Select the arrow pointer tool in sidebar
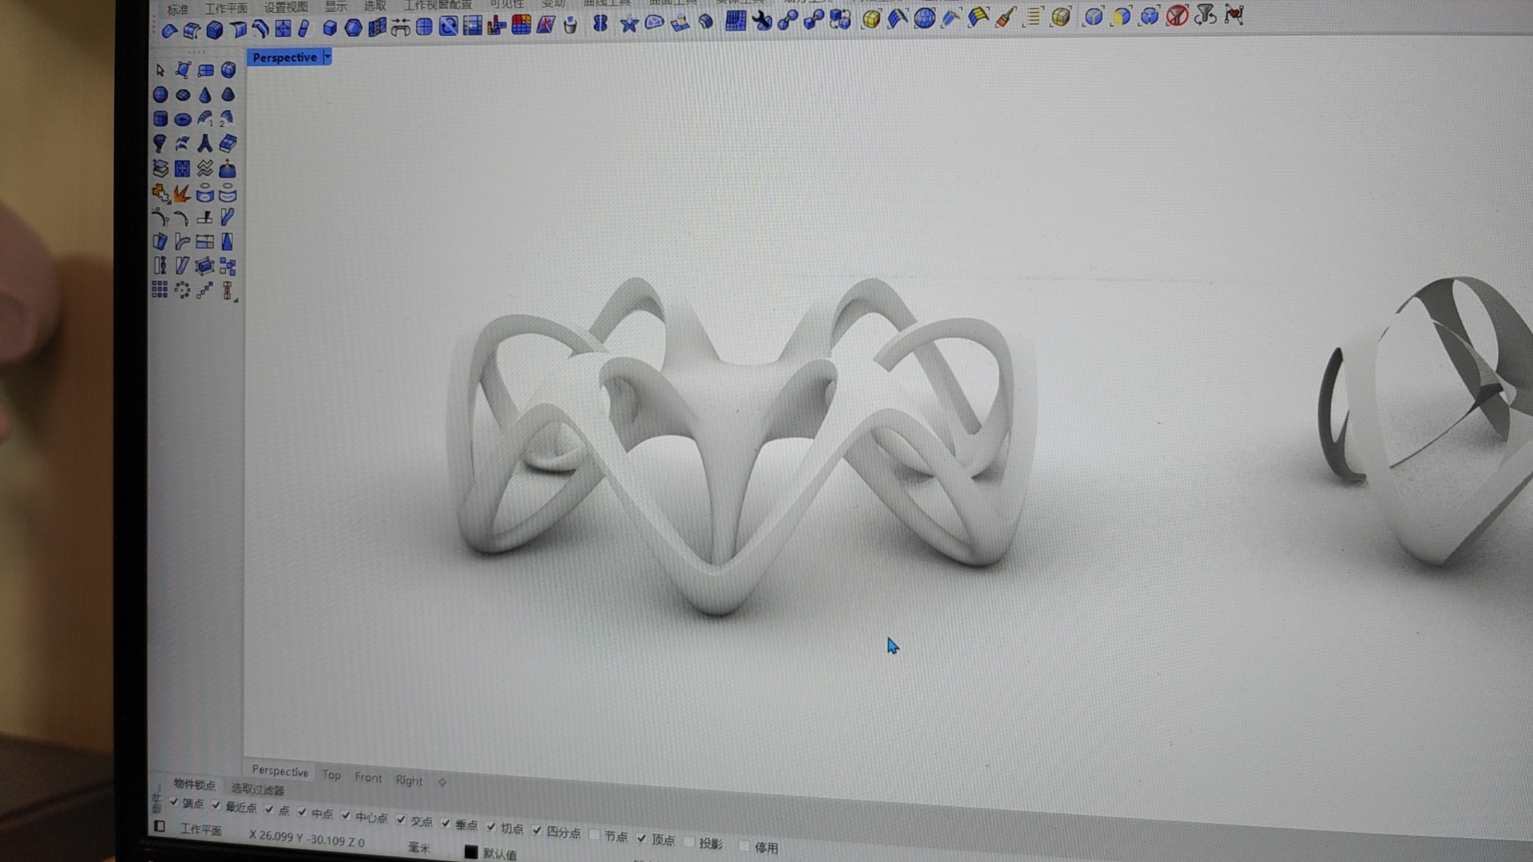Viewport: 1533px width, 862px height. coord(160,70)
